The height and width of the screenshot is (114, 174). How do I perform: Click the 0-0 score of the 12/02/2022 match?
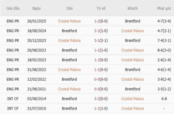(x=97, y=79)
